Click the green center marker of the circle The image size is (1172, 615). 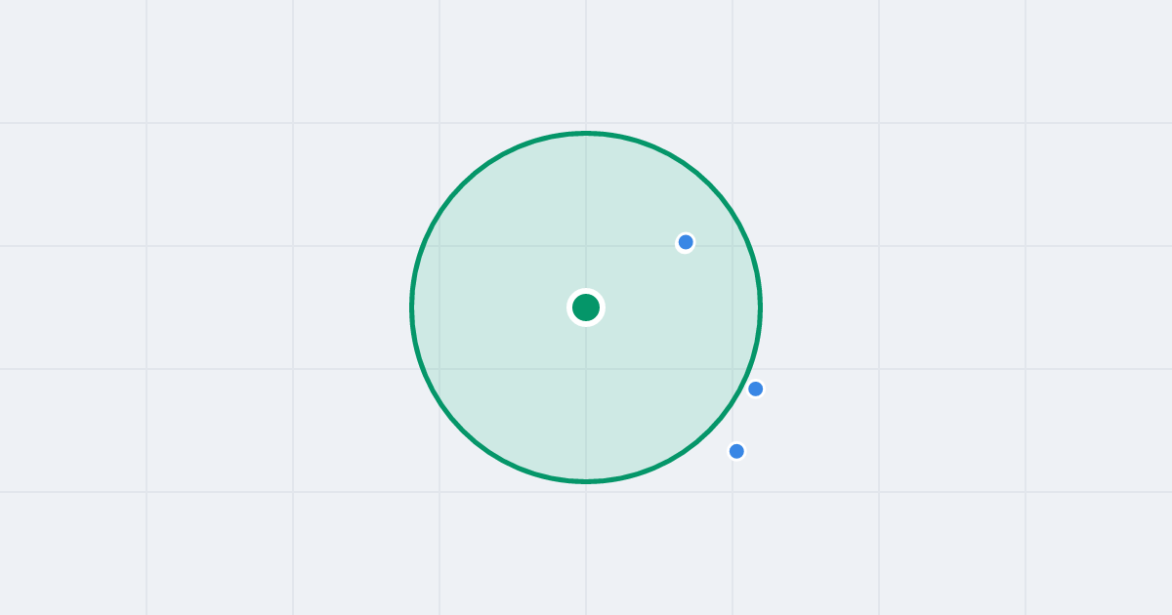[x=586, y=307]
